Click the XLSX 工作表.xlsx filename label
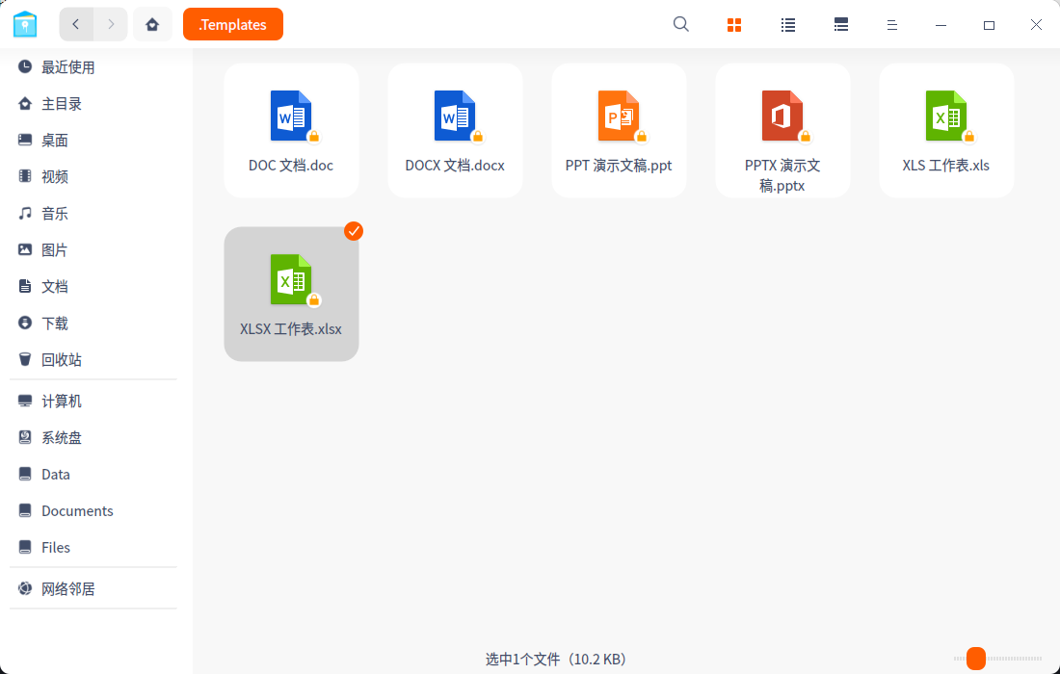 pos(291,329)
